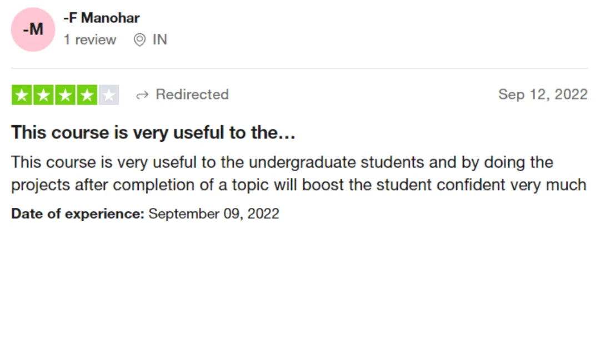600x338 pixels.
Task: Click the 'Date of experience' label
Action: [x=78, y=213]
